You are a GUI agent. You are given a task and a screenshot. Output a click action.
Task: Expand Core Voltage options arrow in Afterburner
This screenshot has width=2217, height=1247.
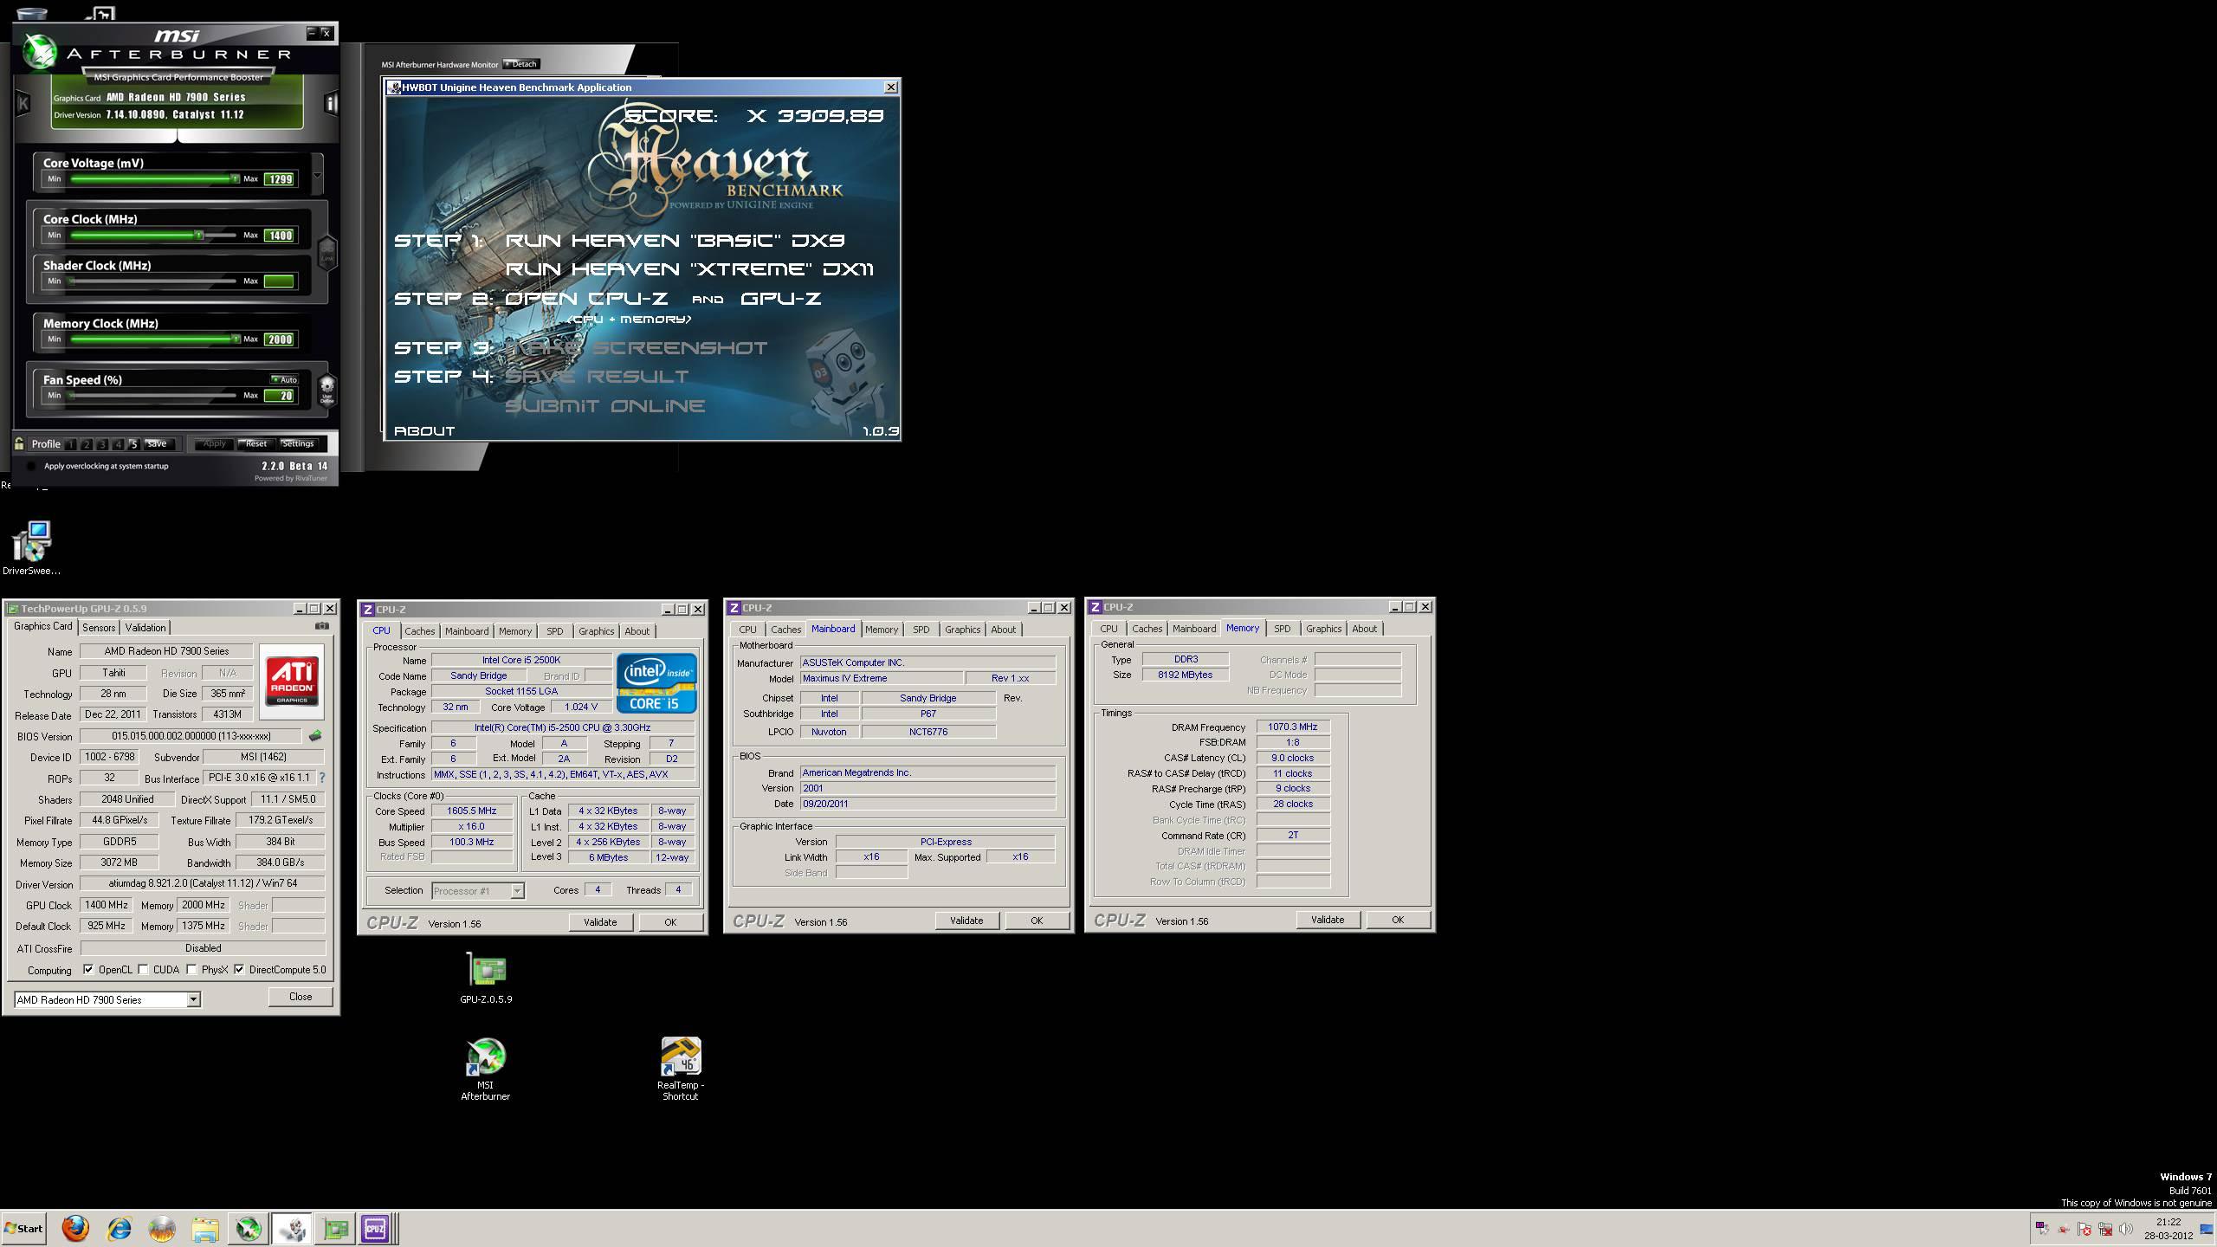(317, 175)
